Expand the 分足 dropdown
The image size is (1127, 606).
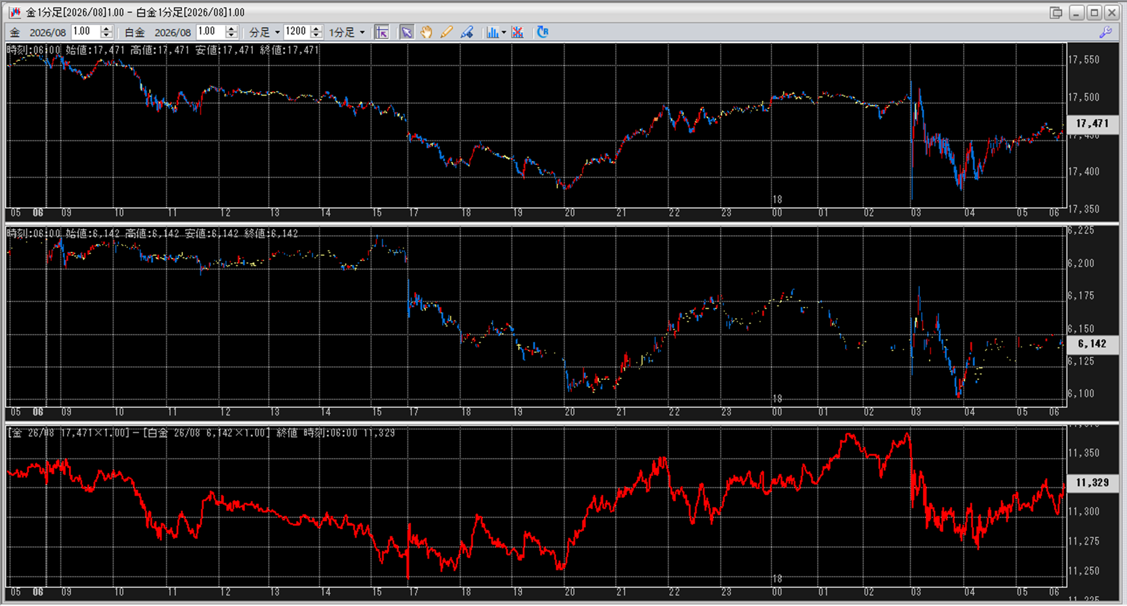pos(276,32)
